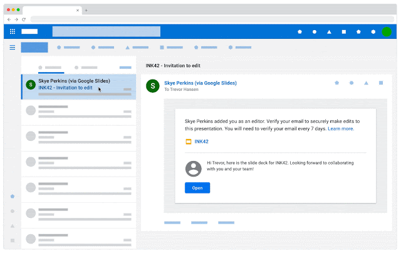This screenshot has width=401, height=253.
Task: Click the pentagon icon in left sidebar
Action: click(x=12, y=196)
